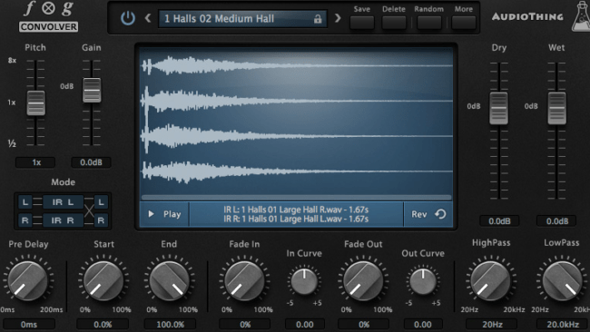Click the Out Curve knob
This screenshot has height=332, width=590.
423,281
